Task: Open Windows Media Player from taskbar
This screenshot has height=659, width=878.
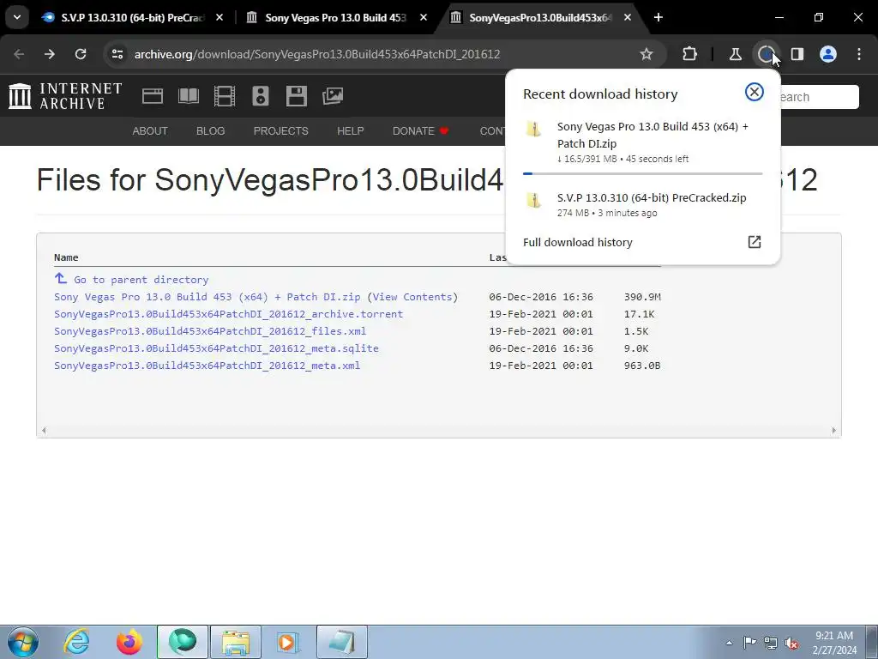Action: click(288, 642)
